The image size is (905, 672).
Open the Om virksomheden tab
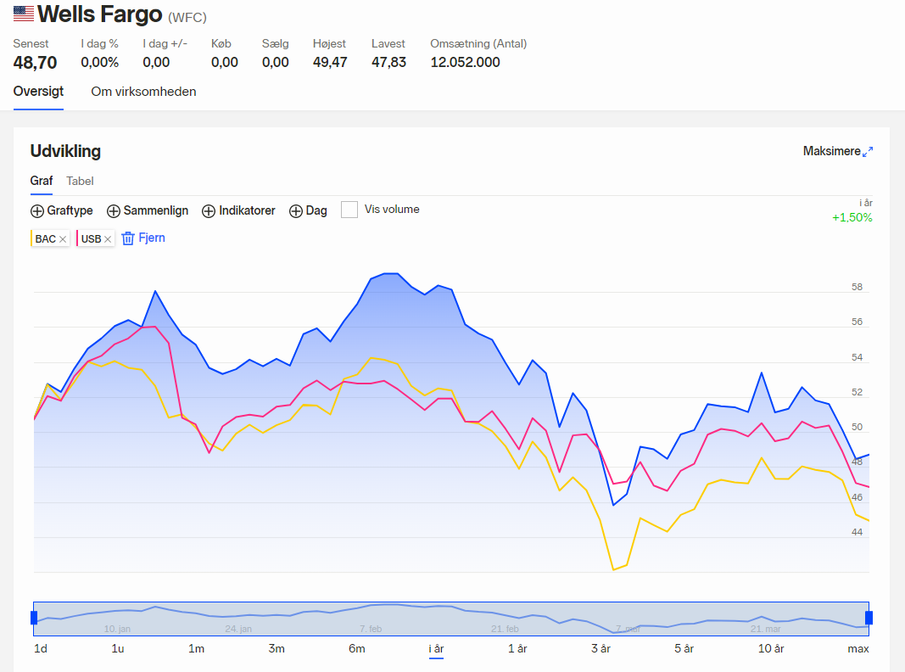pyautogui.click(x=143, y=92)
